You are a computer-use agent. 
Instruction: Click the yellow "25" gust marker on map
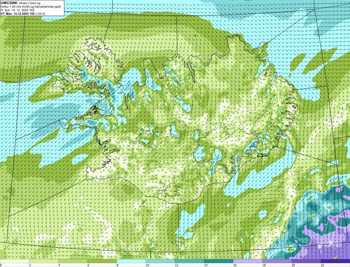[313, 216]
